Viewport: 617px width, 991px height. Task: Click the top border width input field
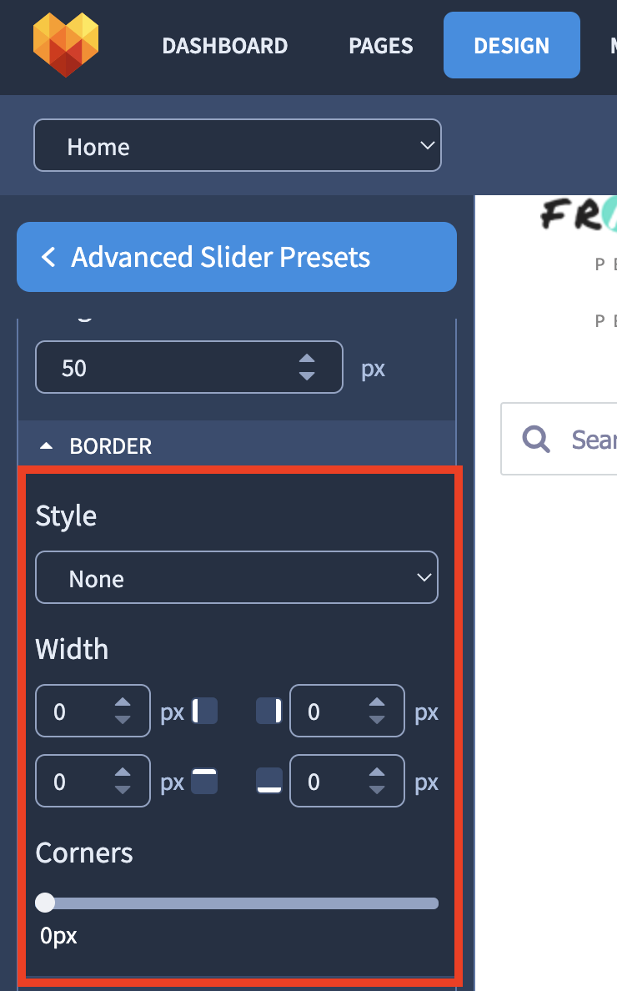click(93, 781)
